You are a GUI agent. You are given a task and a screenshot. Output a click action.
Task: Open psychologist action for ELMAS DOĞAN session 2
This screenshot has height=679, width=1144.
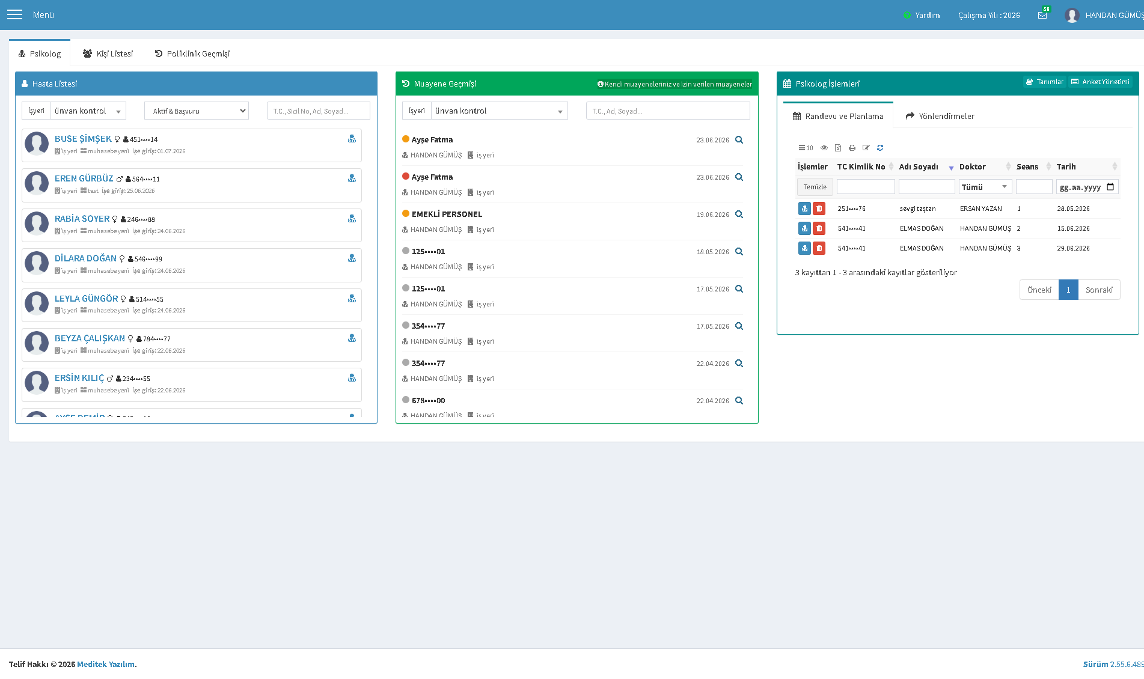804,228
